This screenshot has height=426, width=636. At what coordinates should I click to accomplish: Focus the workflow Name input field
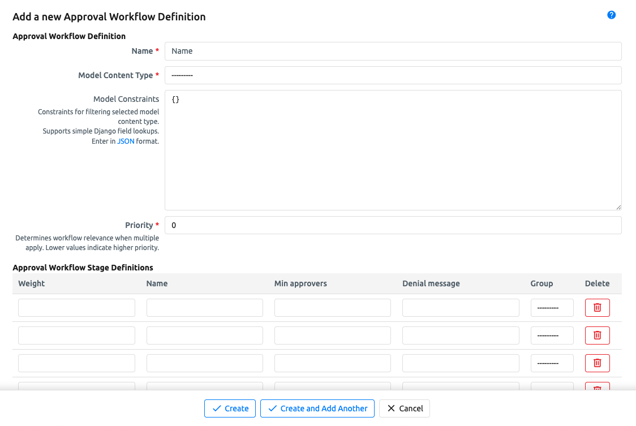pos(393,51)
